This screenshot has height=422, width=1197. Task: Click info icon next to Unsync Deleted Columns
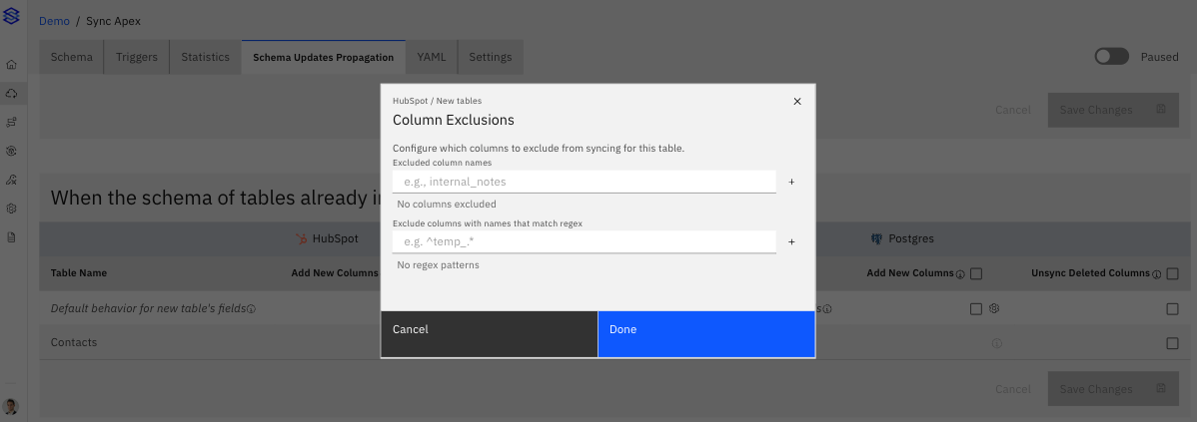click(1158, 273)
